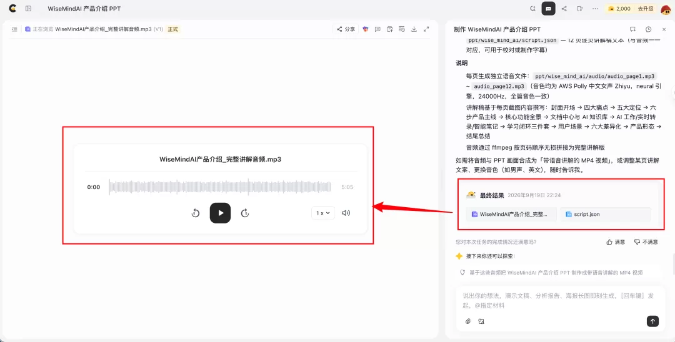This screenshot has height=342, width=675.
Task: Focus the chat message input field
Action: (x=560, y=300)
